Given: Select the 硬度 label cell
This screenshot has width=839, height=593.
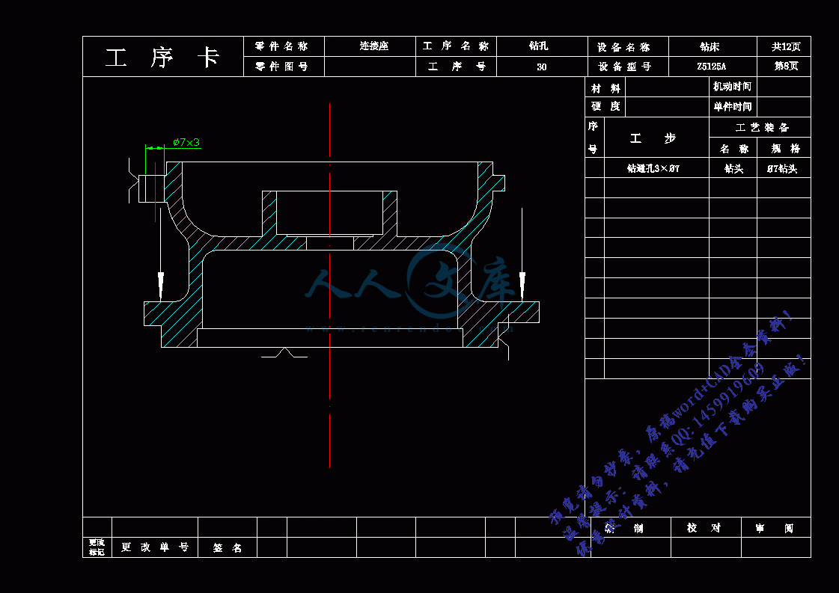Looking at the screenshot, I should tap(605, 107).
